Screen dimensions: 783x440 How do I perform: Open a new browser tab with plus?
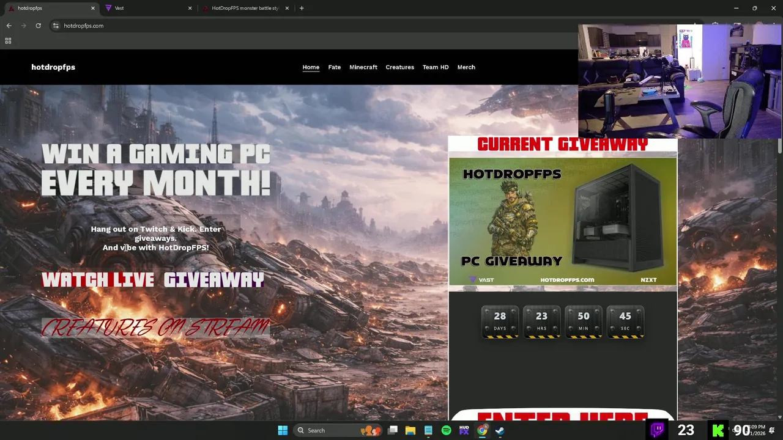click(x=302, y=8)
